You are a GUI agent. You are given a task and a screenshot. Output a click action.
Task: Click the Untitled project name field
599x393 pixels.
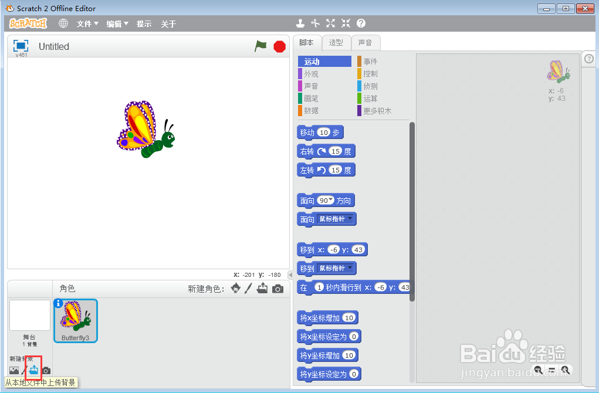(x=54, y=46)
